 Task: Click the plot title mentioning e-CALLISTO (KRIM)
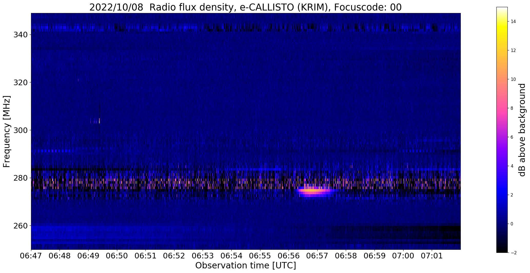click(x=246, y=7)
